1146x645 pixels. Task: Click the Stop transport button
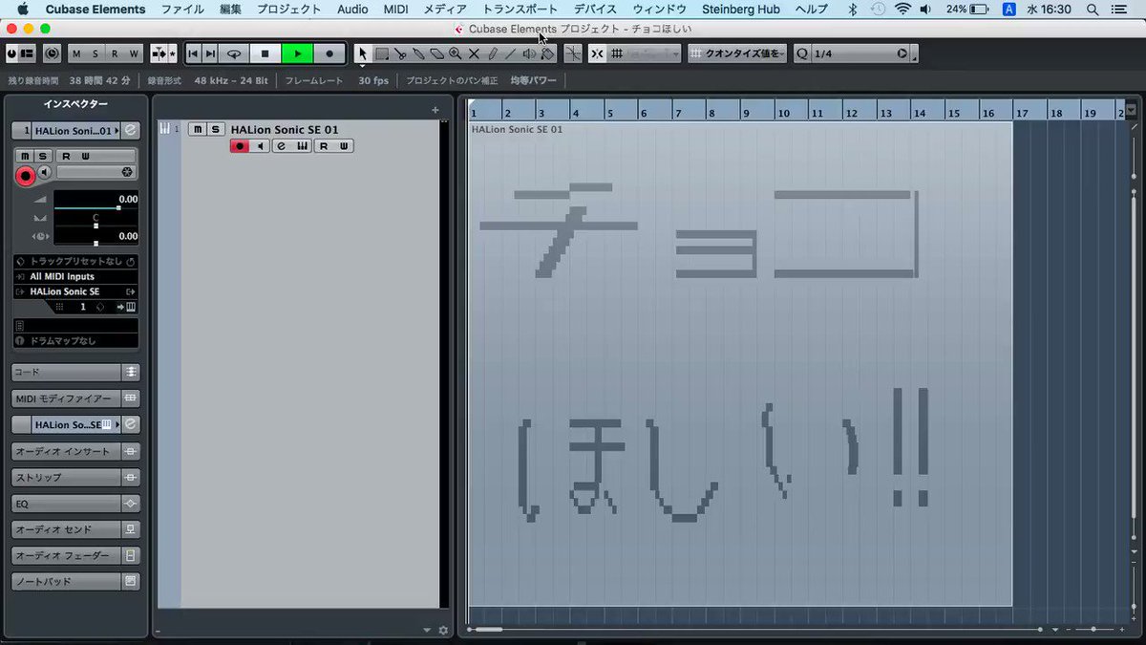tap(265, 54)
